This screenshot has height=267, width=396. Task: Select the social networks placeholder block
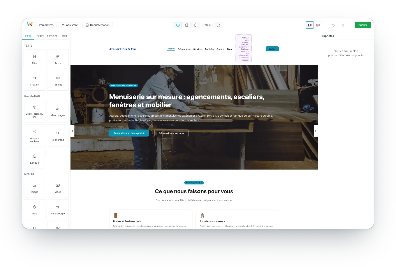coord(243,49)
